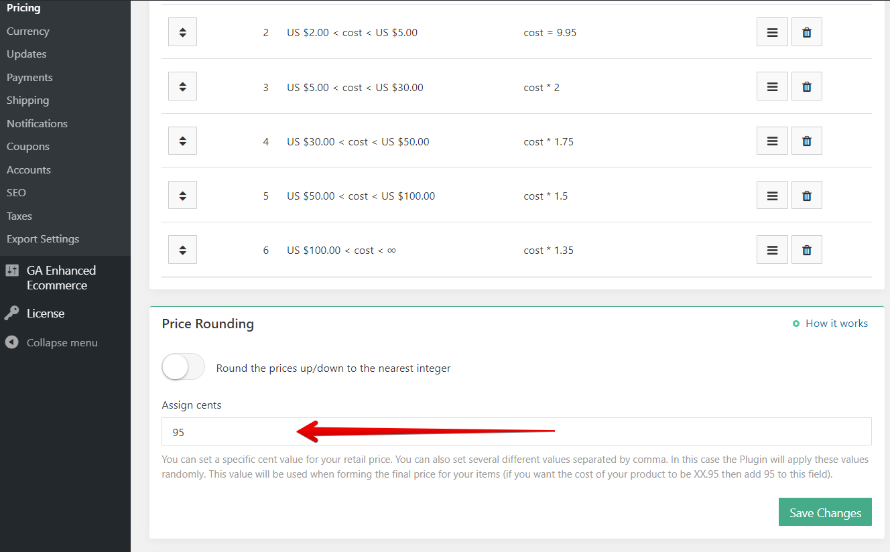Viewport: 890px width, 552px height.
Task: Click the wrench icon next to License
Action: point(12,313)
